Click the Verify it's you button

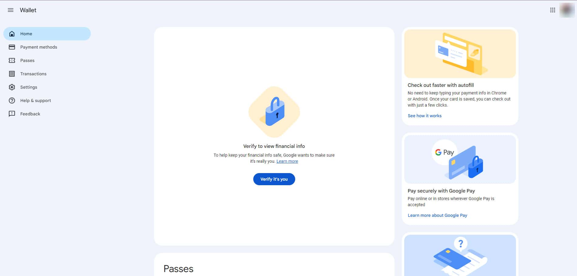click(x=274, y=179)
